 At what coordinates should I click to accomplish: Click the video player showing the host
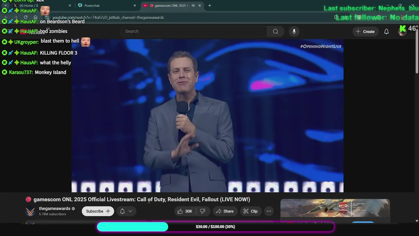pyautogui.click(x=208, y=116)
